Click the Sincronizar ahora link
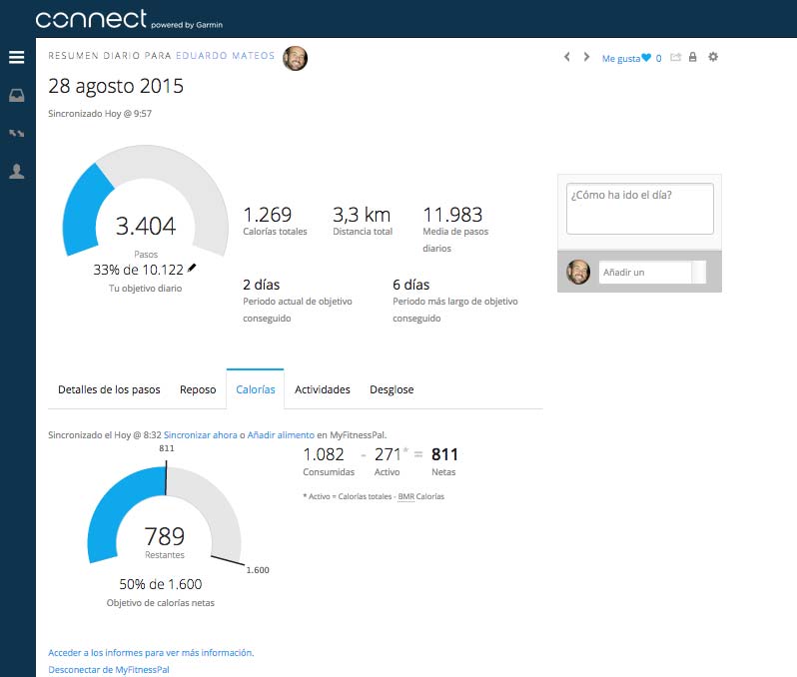This screenshot has height=677, width=797. click(x=201, y=435)
